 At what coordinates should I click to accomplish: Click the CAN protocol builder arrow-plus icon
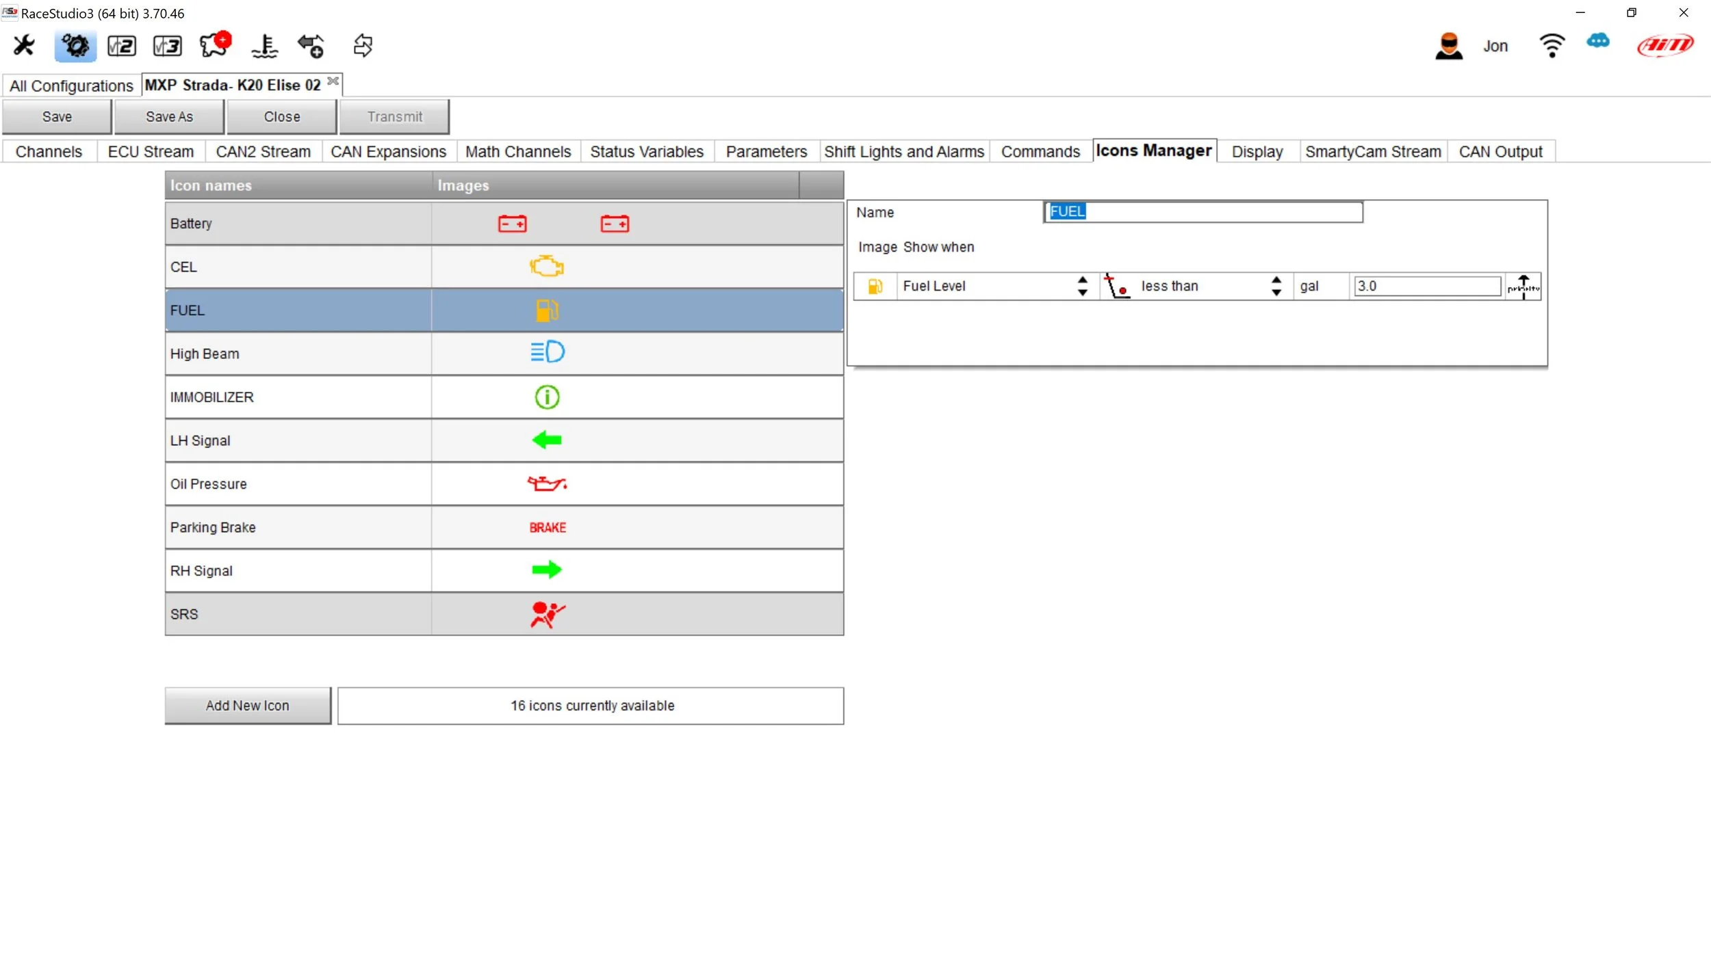pyautogui.click(x=311, y=46)
